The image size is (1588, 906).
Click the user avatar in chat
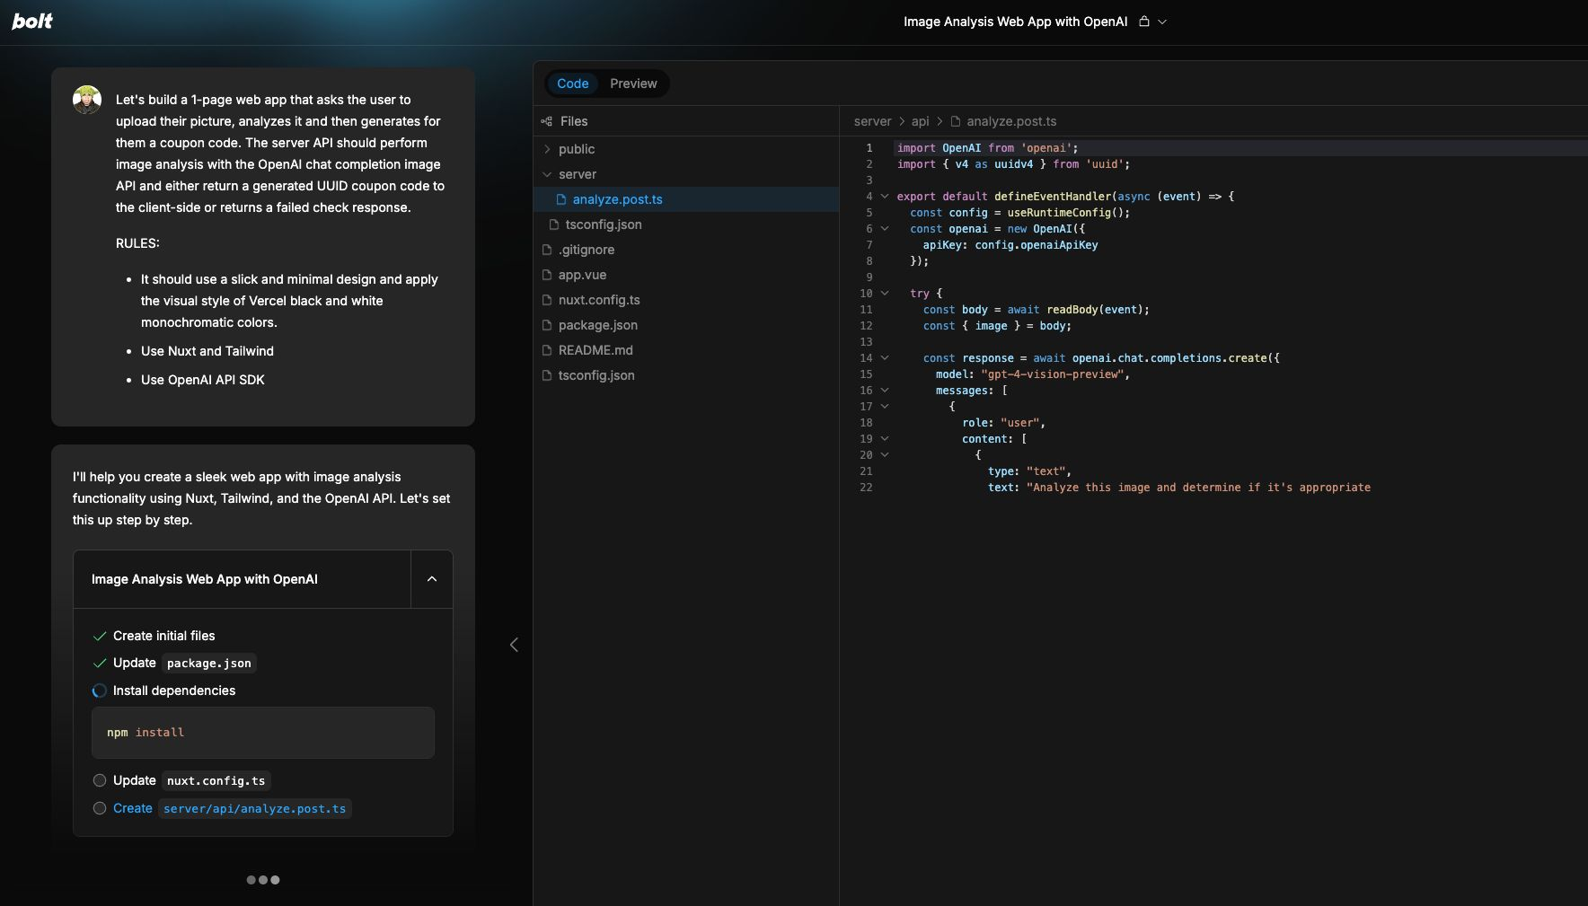pyautogui.click(x=87, y=100)
